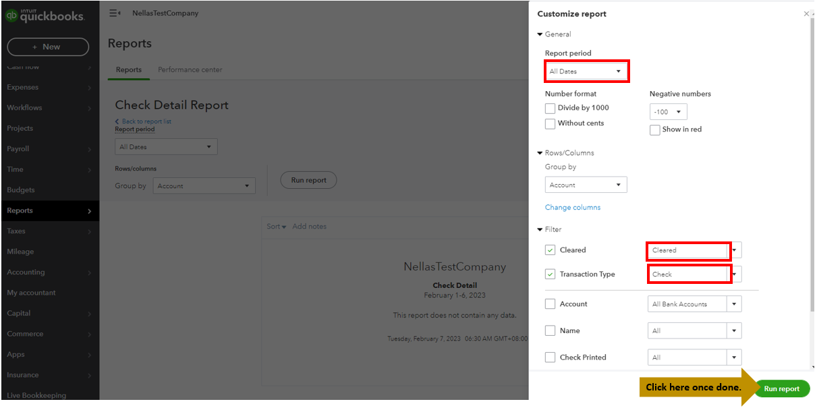Screen dimensions: 817x408
Task: Enable the Without cents checkbox
Action: (550, 123)
